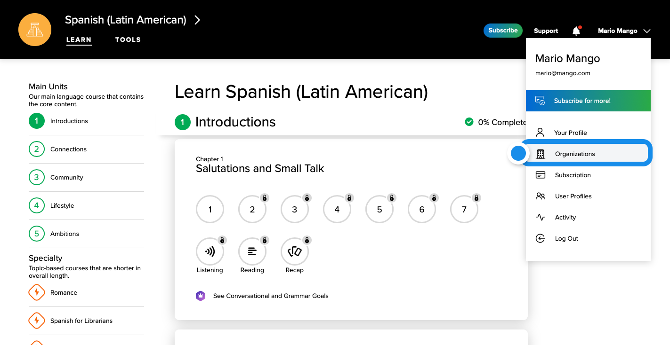Open the Support link
This screenshot has width=670, height=345.
coord(546,31)
